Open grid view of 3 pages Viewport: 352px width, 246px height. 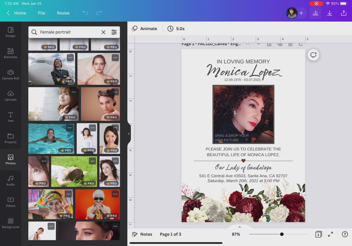318,234
